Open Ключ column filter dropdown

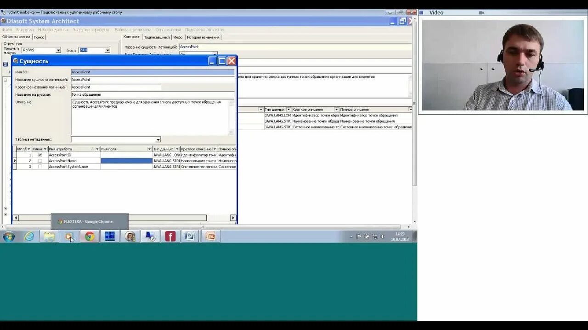pyautogui.click(x=45, y=149)
